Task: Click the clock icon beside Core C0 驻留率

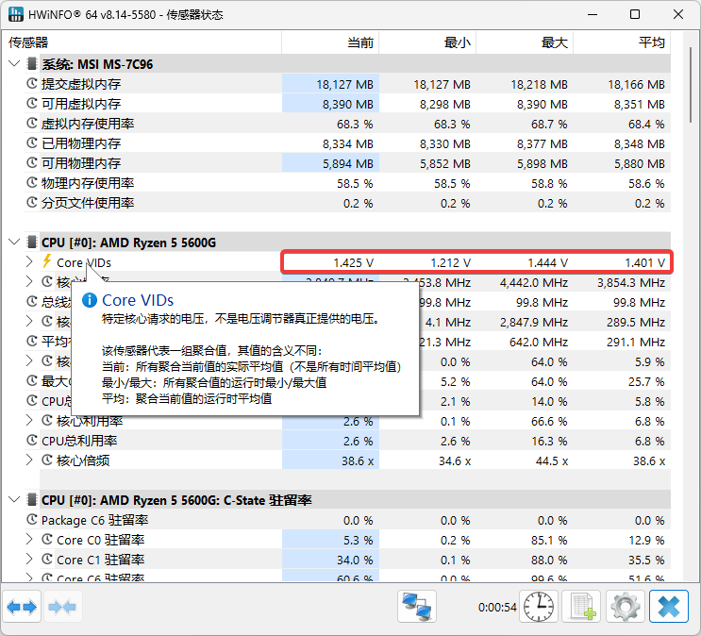Action: tap(47, 540)
